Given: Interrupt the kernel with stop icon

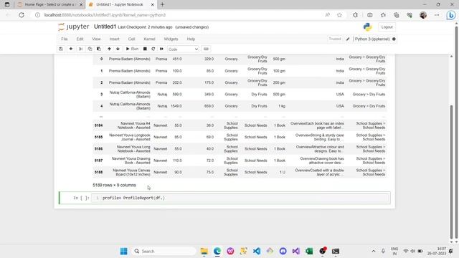Looking at the screenshot, I should (x=145, y=49).
